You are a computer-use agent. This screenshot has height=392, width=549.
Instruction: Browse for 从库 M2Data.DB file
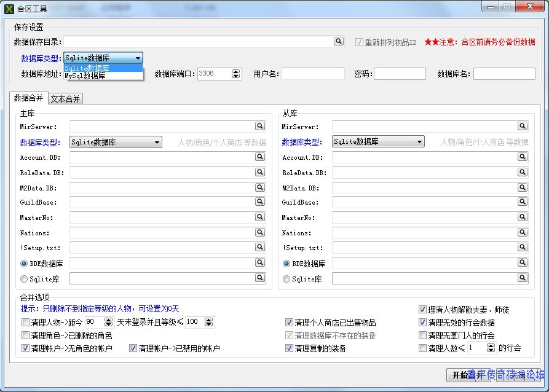click(x=522, y=187)
